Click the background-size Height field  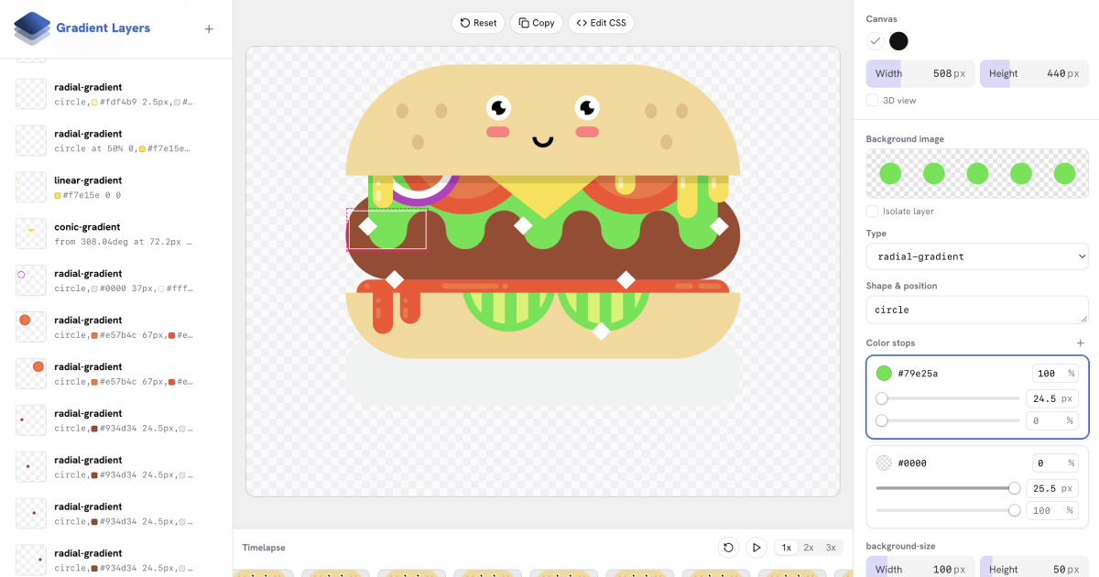(x=1034, y=569)
